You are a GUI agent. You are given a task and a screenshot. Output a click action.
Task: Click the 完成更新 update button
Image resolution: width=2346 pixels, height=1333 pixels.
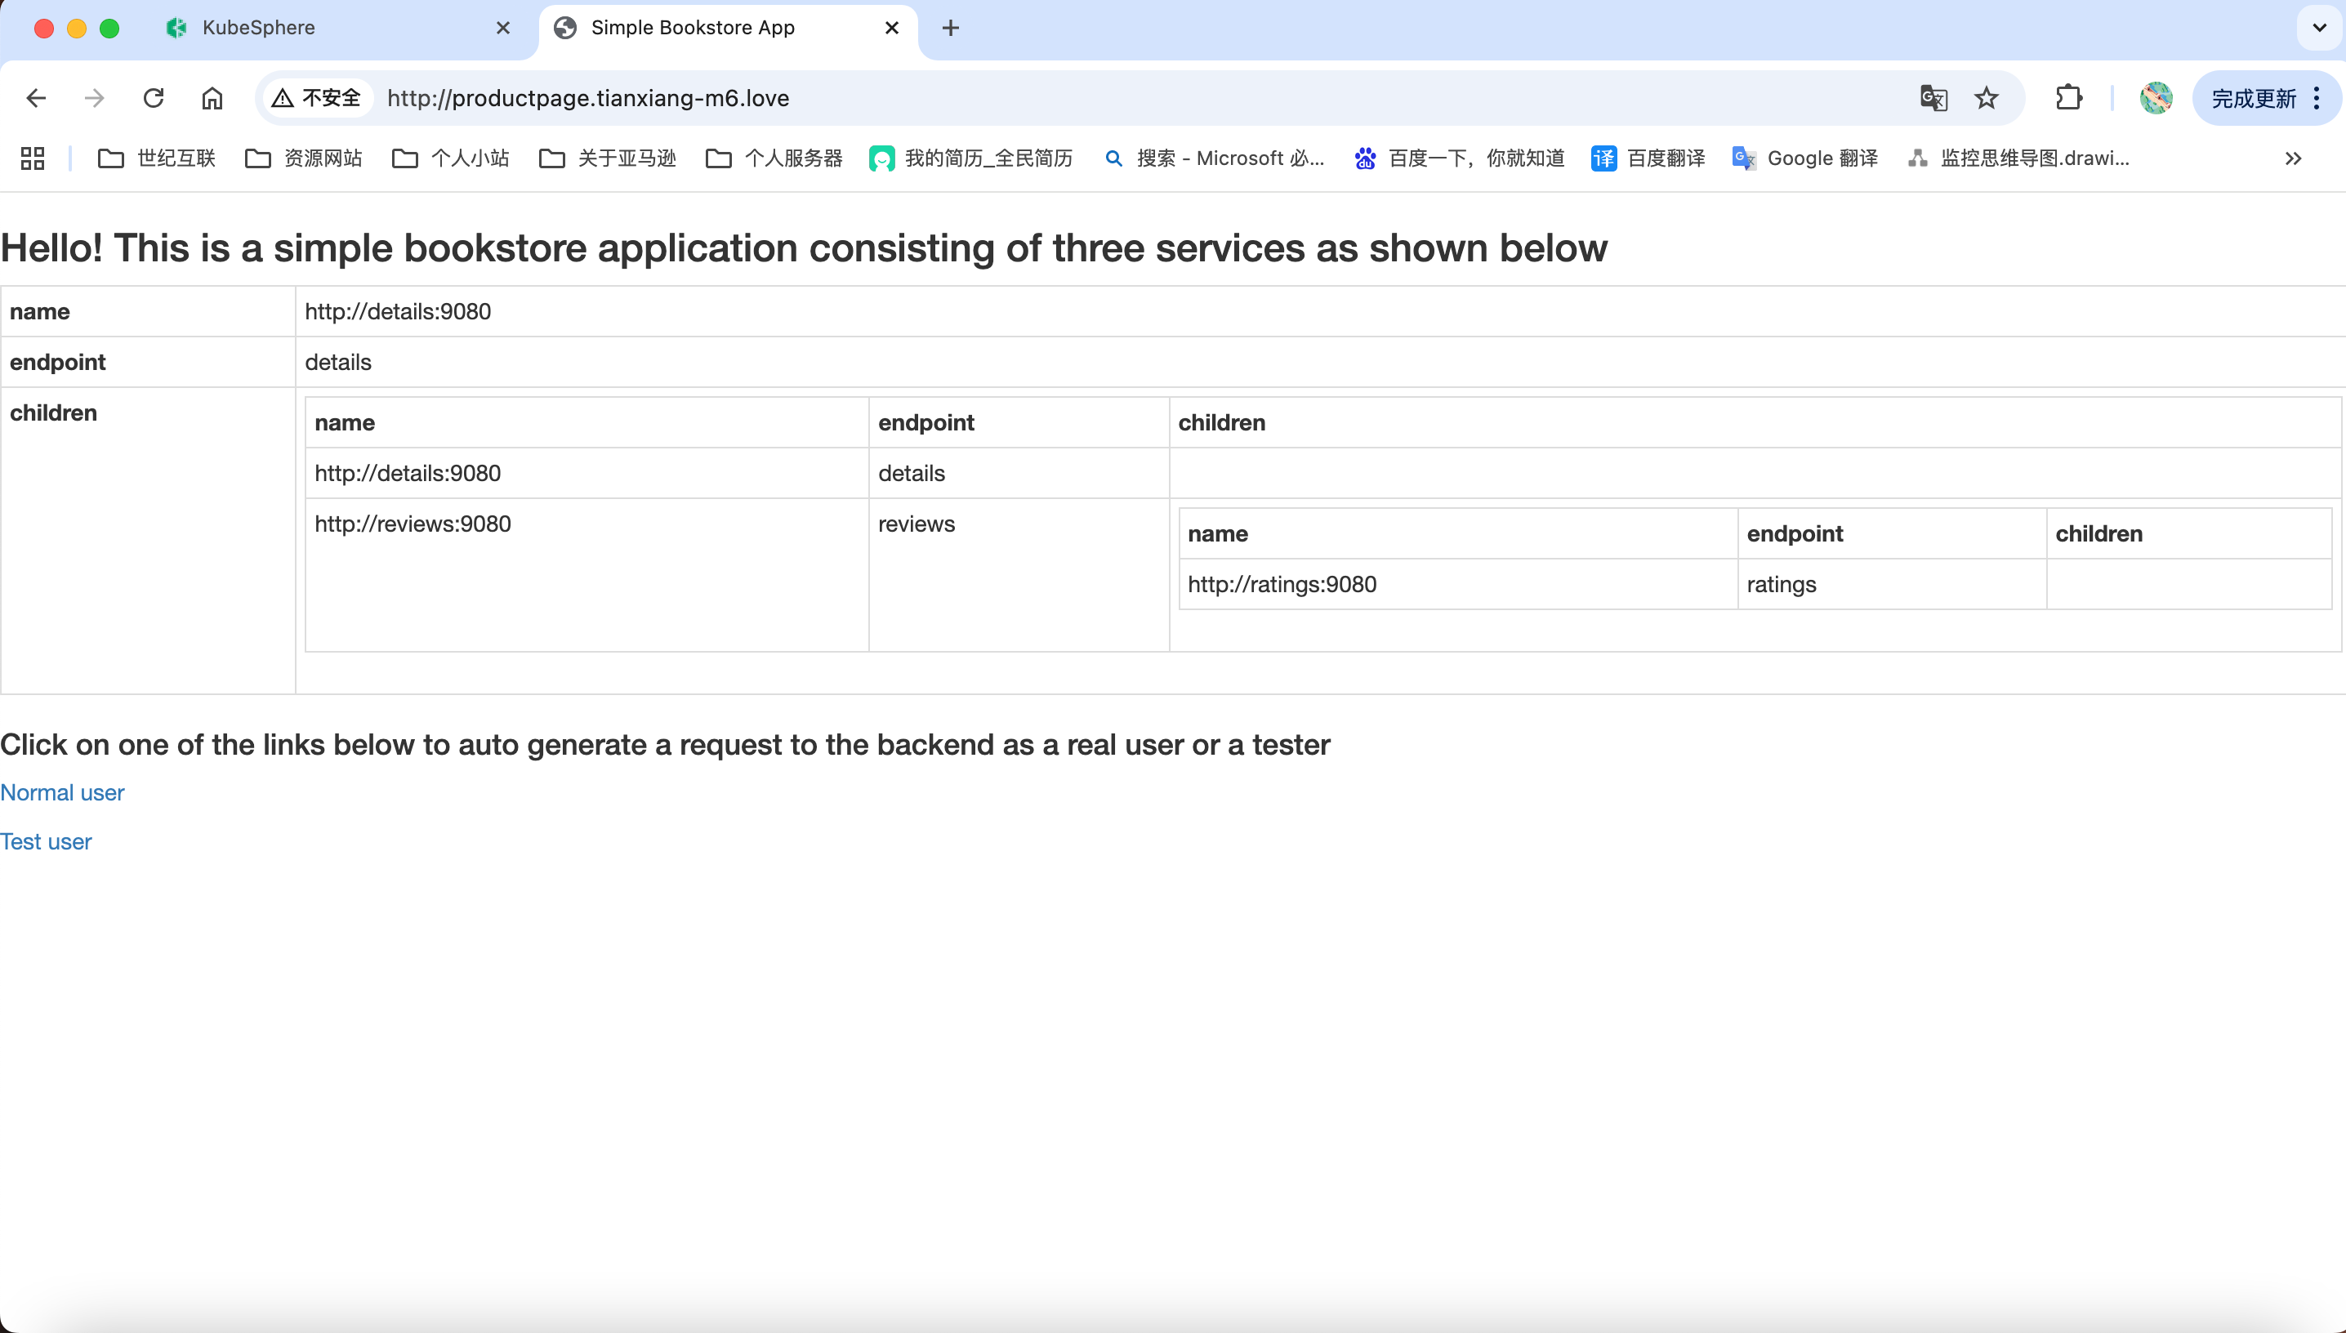[2253, 98]
